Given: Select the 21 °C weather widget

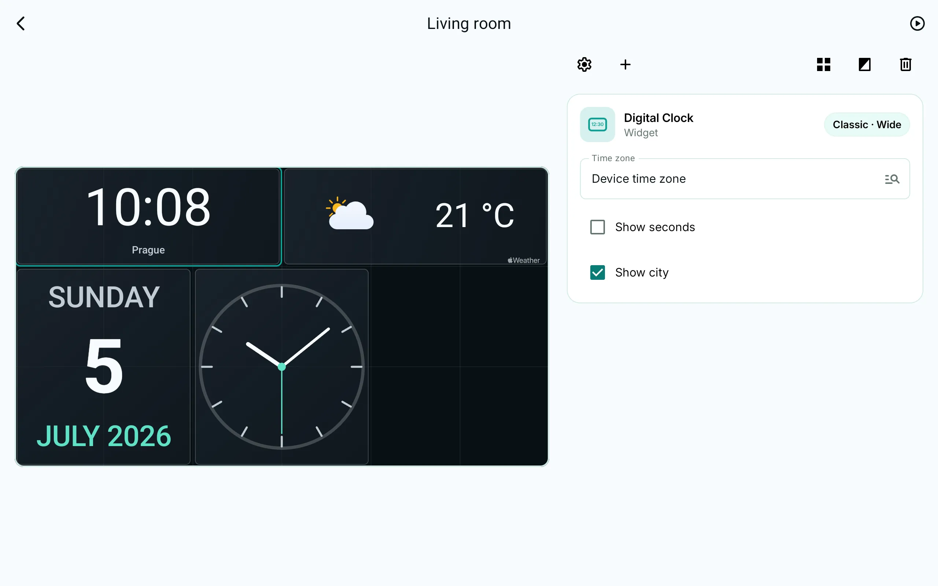Looking at the screenshot, I should (415, 217).
